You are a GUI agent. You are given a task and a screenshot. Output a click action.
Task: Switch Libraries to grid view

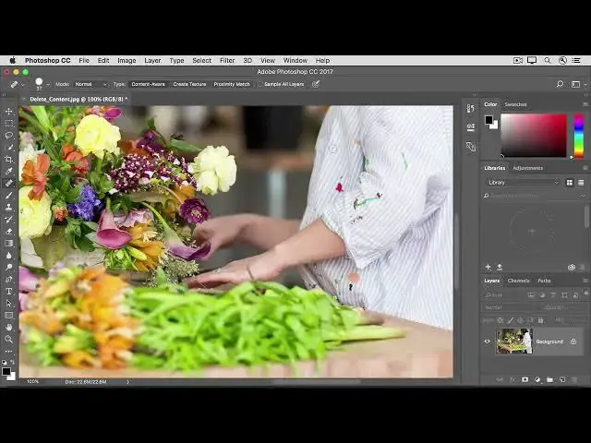click(x=570, y=183)
